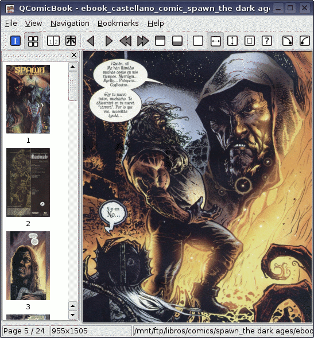Open the File menu
Image resolution: width=314 pixels, height=338 pixels.
(11, 24)
